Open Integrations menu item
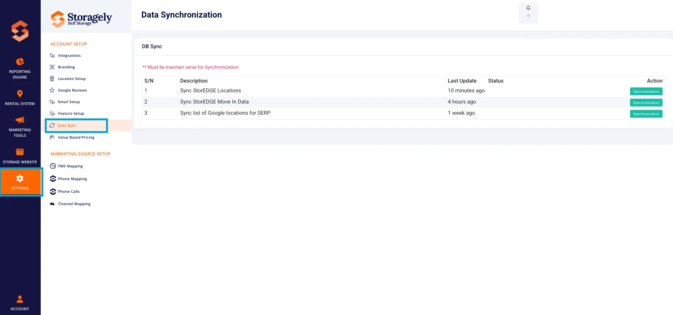This screenshot has width=673, height=315. [x=69, y=56]
